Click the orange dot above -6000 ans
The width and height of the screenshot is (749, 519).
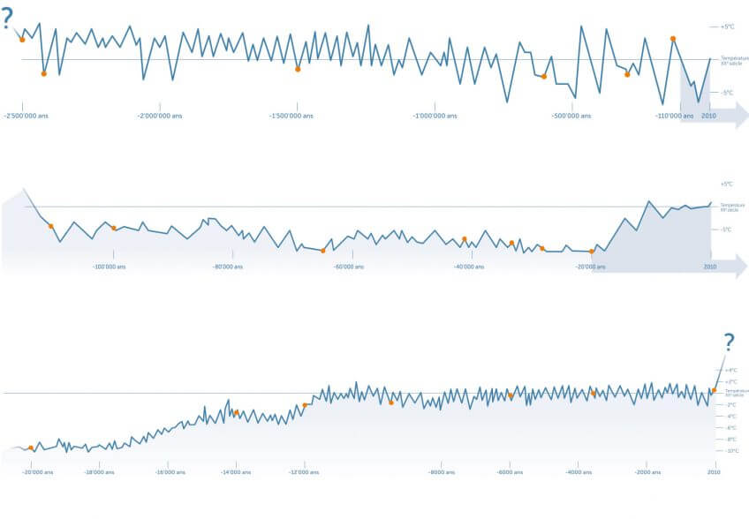(510, 395)
